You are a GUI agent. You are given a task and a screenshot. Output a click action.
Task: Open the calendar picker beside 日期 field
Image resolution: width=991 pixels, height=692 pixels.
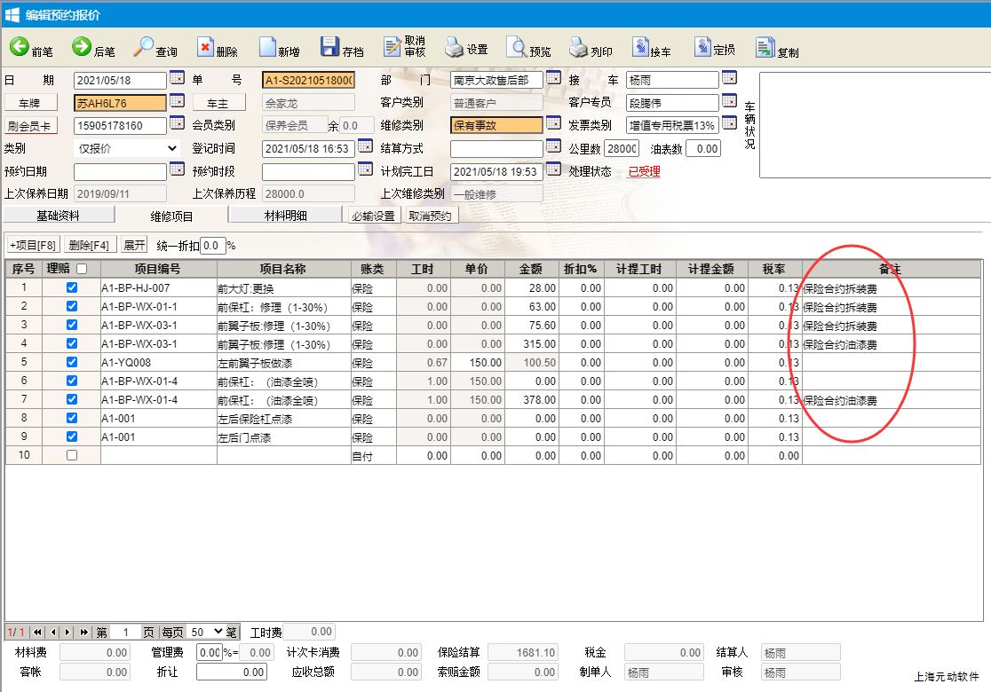(x=177, y=78)
